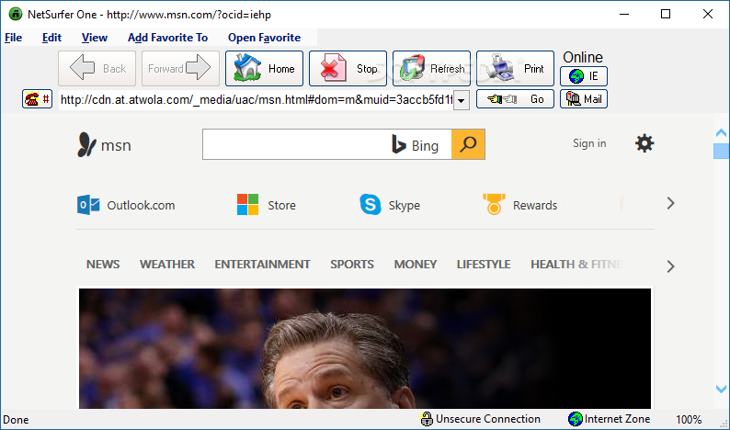Click the 100% zoom level indicator
The height and width of the screenshot is (430, 730).
(689, 420)
